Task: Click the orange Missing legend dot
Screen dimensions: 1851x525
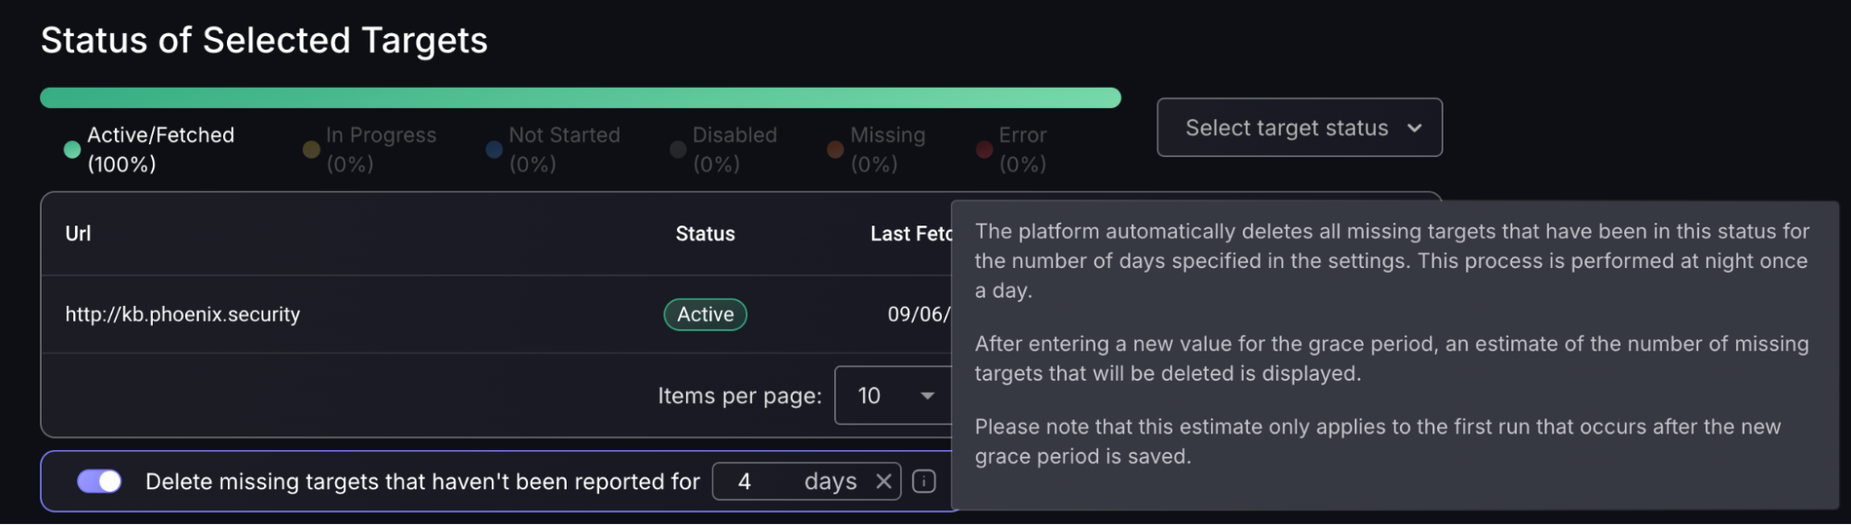Action: [x=835, y=150]
